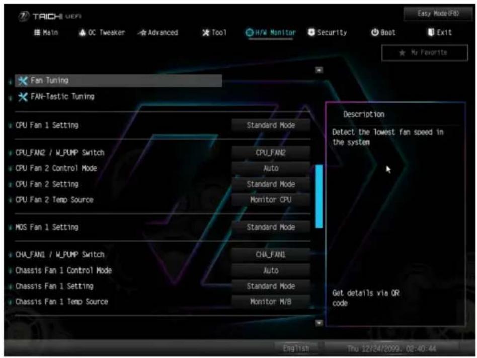Click the Security shield icon
477x358 pixels.
(x=311, y=32)
